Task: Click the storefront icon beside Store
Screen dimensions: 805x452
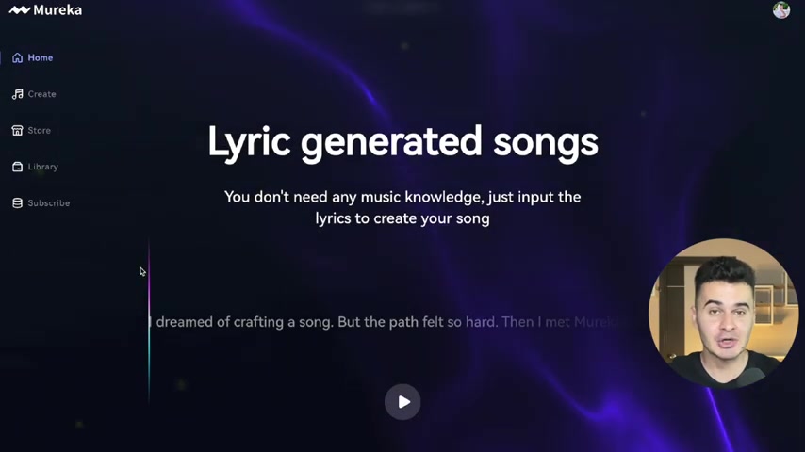Action: [18, 130]
